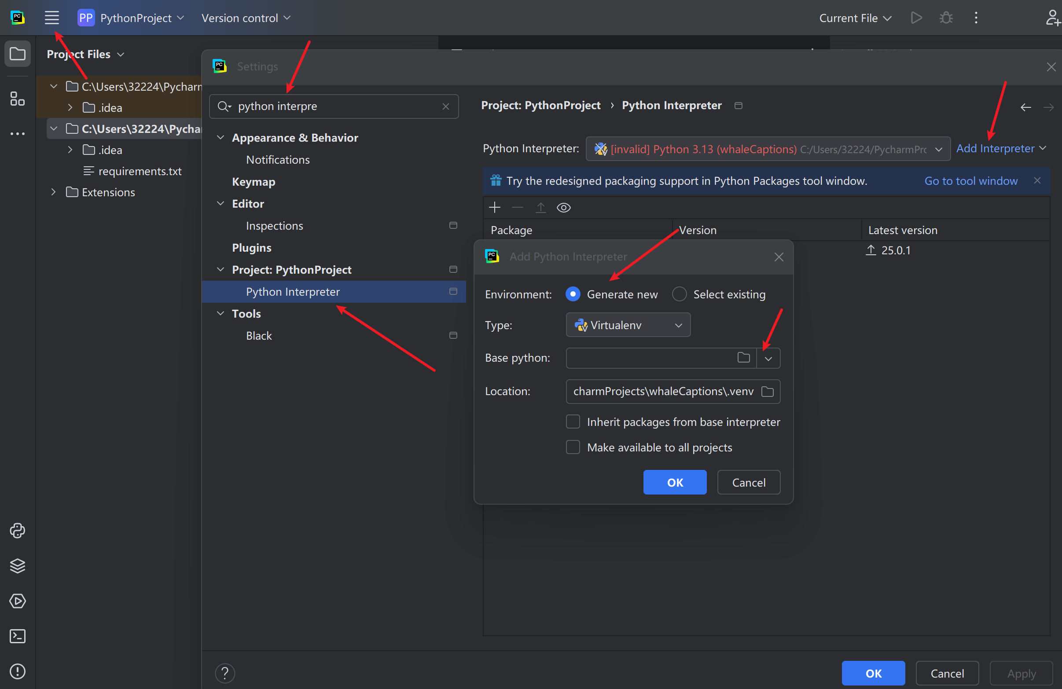The height and width of the screenshot is (689, 1062).
Task: Open the Terminal tool window icon
Action: click(x=18, y=636)
